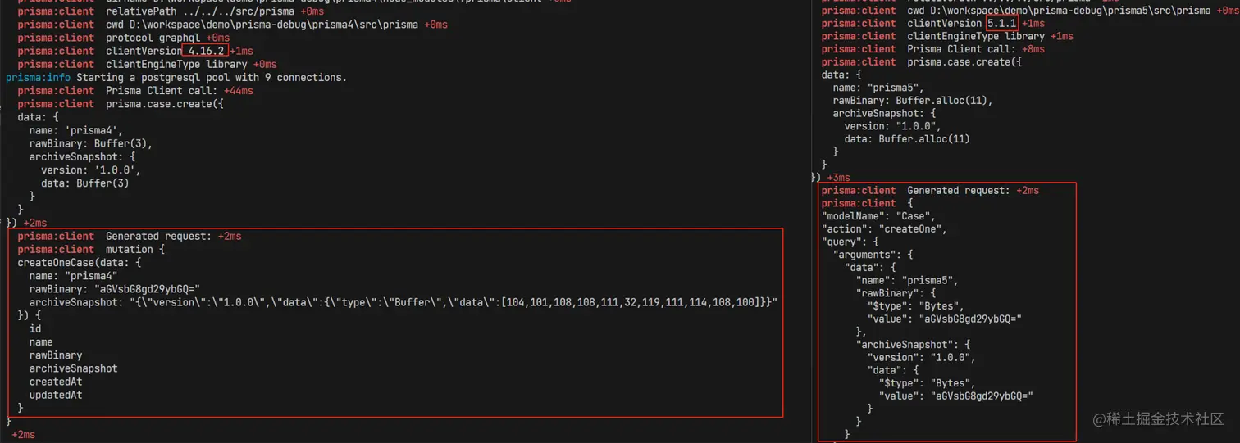This screenshot has height=443, width=1240.
Task: Select the 'rawBinary: Buffer.alloc(11),' line
Action: [x=913, y=101]
